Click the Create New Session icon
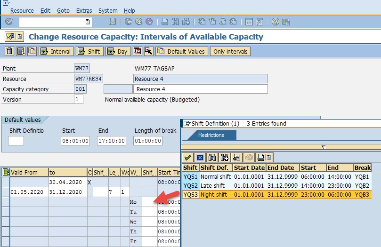This screenshot has width=381, height=247. click(x=249, y=22)
